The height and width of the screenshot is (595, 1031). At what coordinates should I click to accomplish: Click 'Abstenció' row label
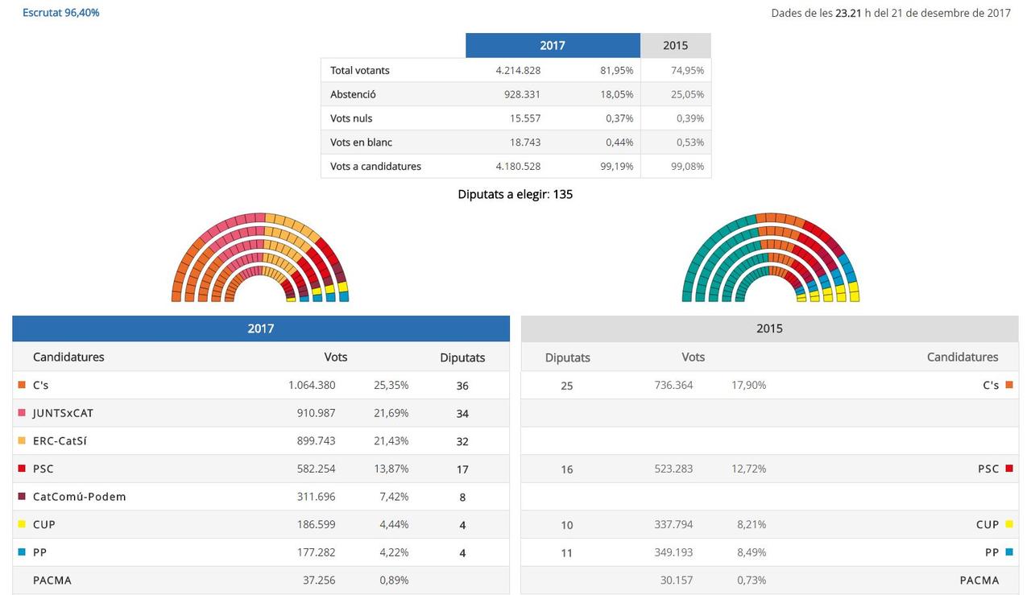click(353, 94)
